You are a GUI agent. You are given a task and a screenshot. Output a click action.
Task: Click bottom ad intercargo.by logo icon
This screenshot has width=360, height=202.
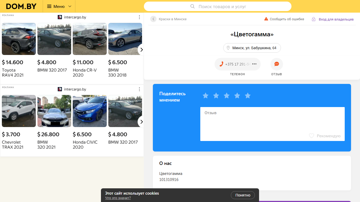(60, 89)
